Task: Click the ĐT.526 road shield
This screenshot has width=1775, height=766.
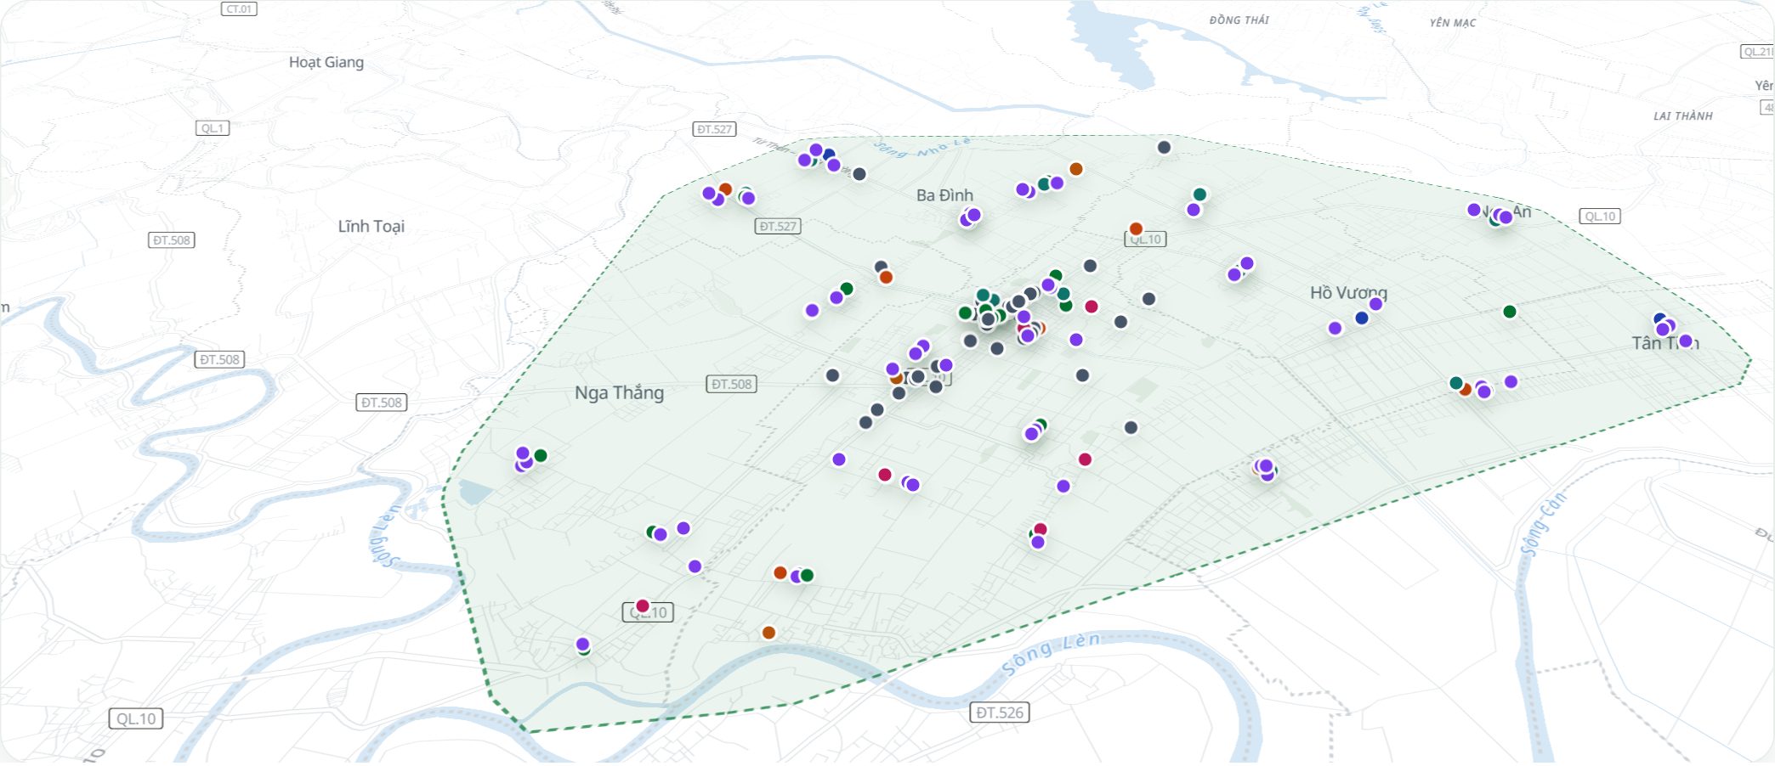Action: point(1000,712)
